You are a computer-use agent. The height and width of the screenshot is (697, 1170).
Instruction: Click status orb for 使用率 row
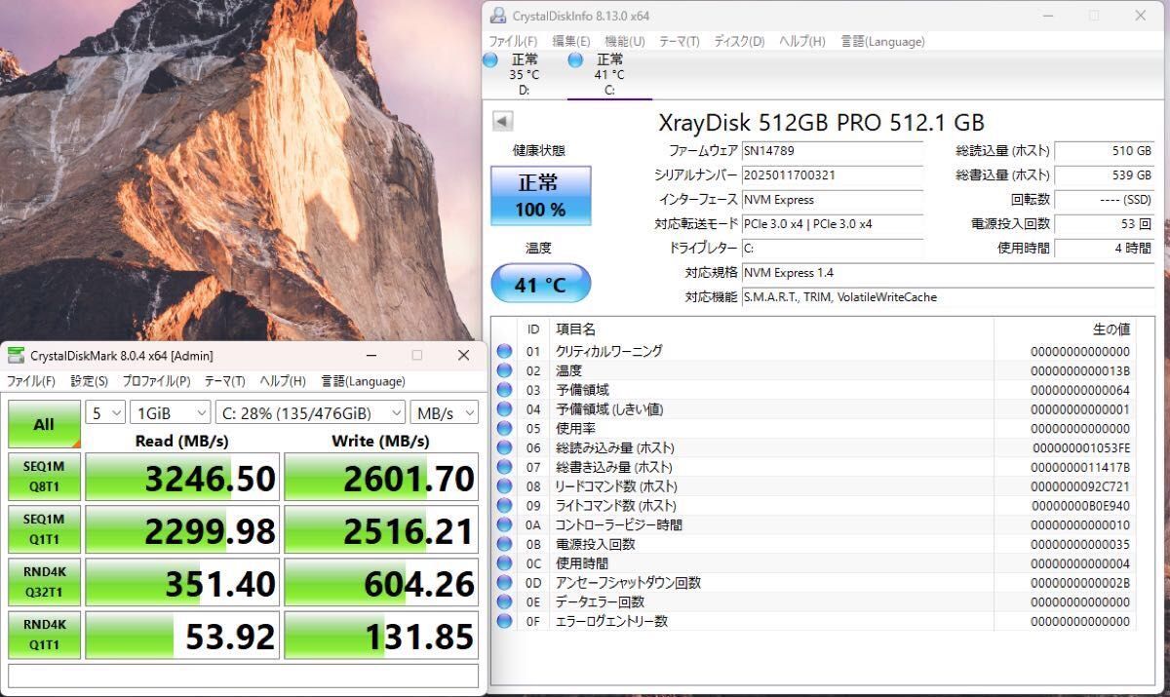504,429
